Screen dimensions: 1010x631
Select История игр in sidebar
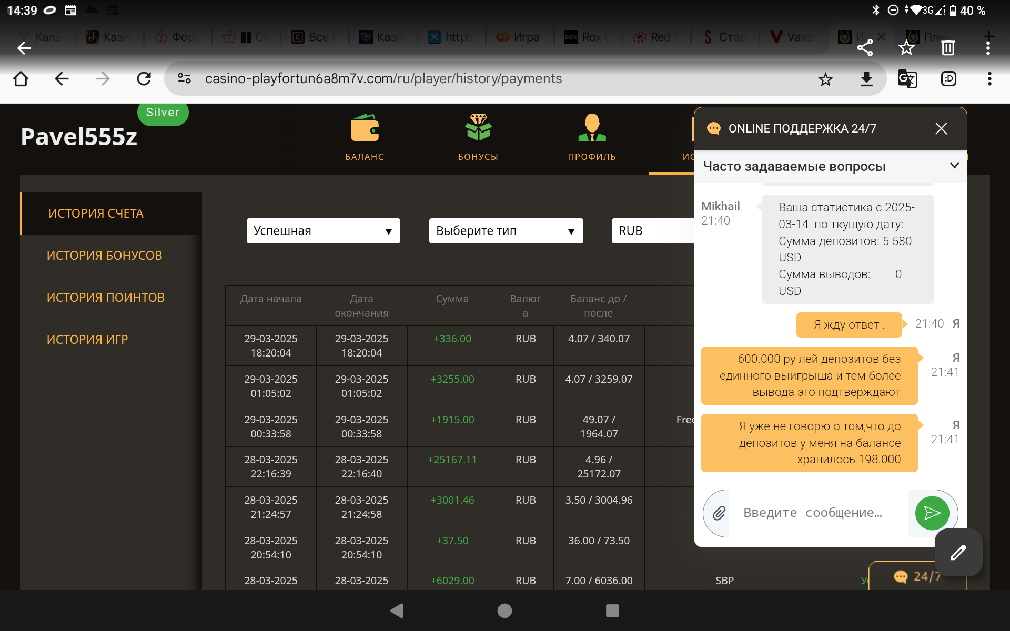[x=87, y=340]
